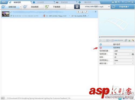Click the wrench tool icon in title bar

click(x=119, y=2)
